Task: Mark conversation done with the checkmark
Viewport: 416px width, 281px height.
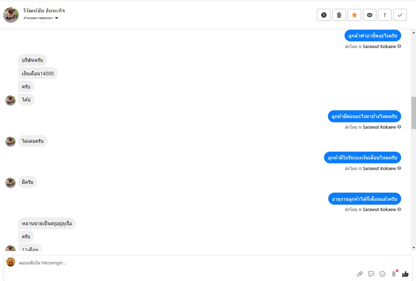Action: click(x=400, y=15)
